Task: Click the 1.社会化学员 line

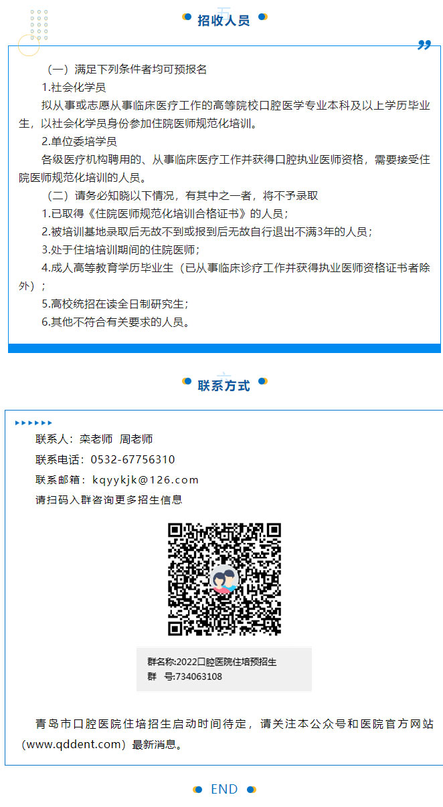Action: tap(74, 88)
